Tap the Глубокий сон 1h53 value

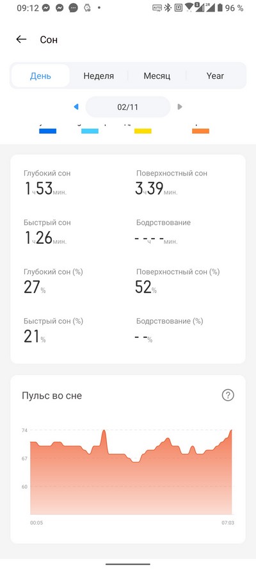tap(45, 189)
